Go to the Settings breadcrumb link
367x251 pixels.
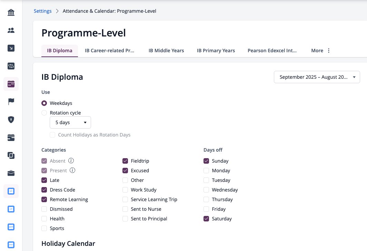pyautogui.click(x=43, y=11)
